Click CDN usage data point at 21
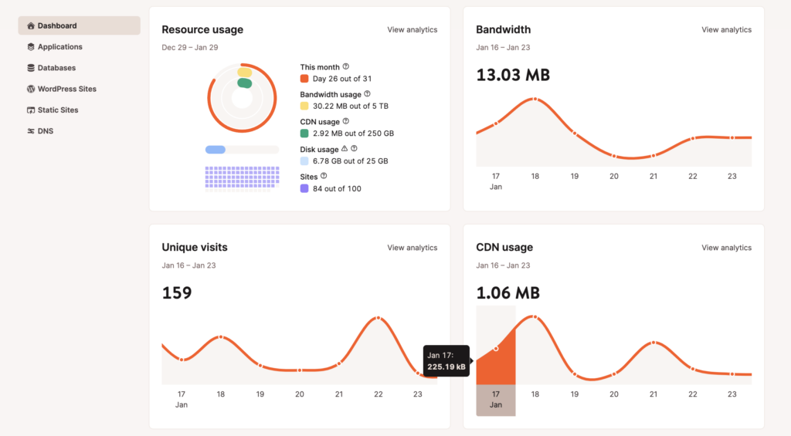 pyautogui.click(x=654, y=343)
